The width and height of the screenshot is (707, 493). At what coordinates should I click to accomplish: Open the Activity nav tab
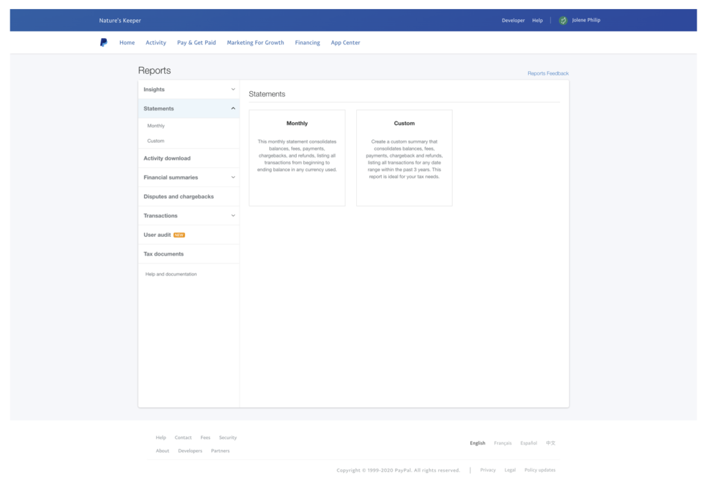pos(155,42)
